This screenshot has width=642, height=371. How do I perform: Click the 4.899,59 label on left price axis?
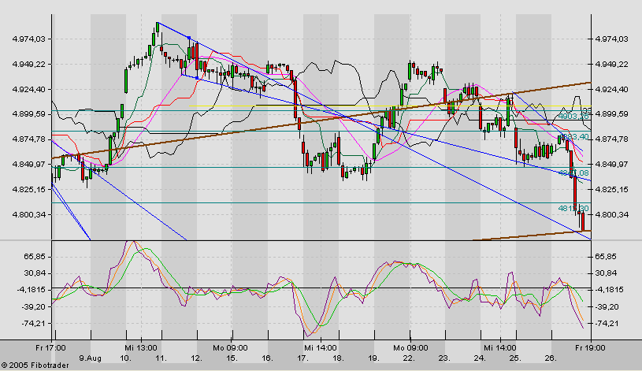(27, 114)
